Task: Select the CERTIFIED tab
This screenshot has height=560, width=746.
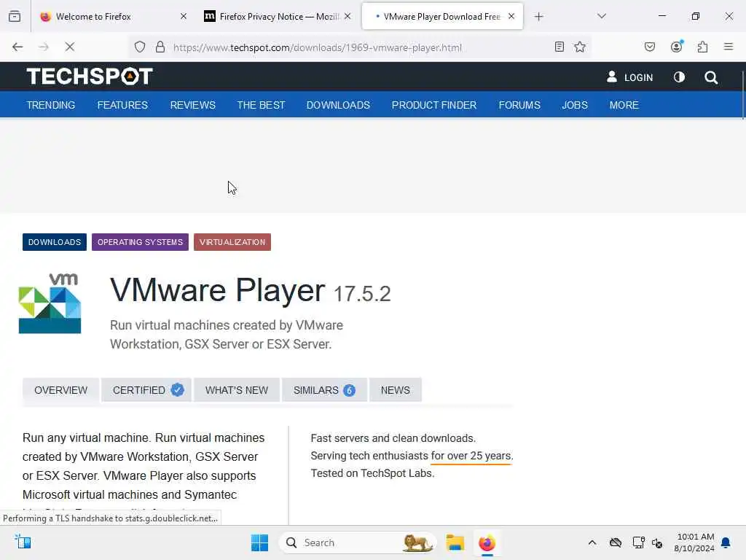Action: coord(146,390)
